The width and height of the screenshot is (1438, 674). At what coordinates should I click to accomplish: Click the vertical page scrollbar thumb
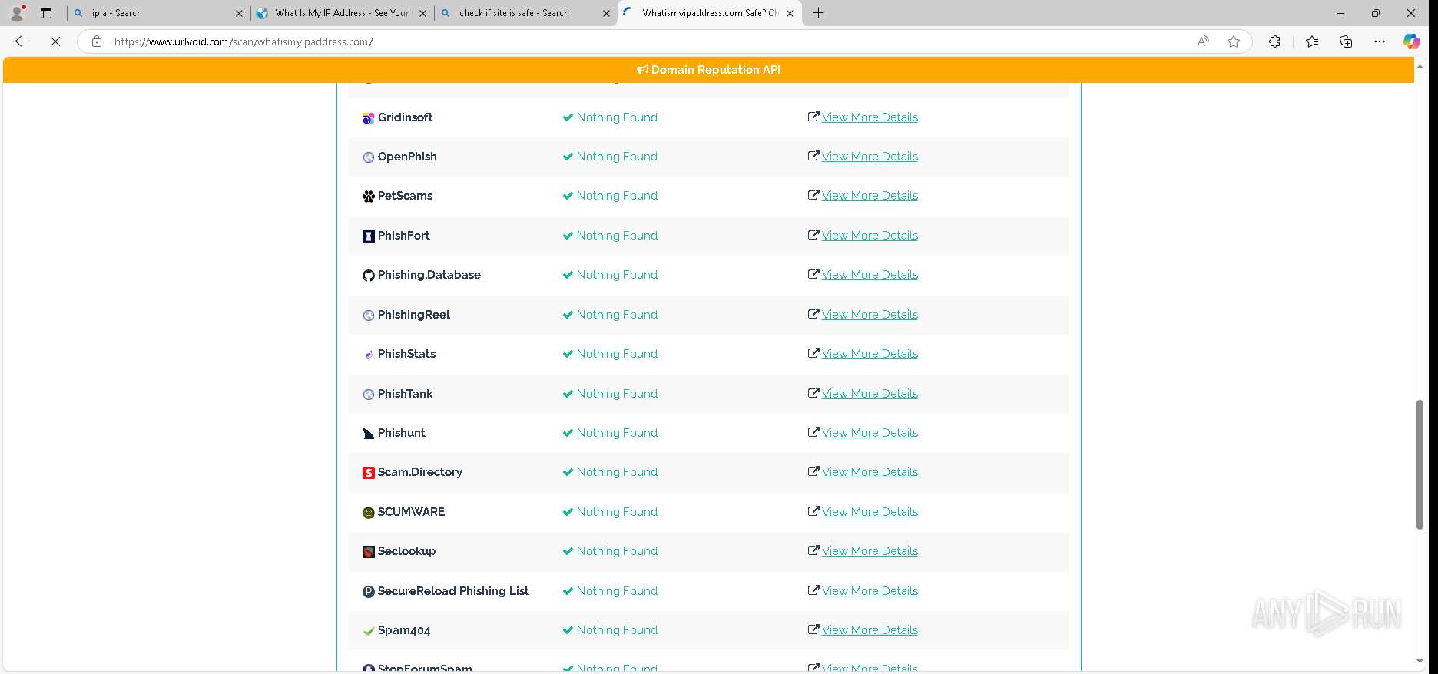(x=1420, y=464)
